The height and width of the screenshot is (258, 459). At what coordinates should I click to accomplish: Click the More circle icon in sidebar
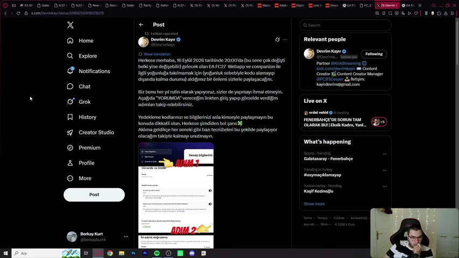pos(70,178)
